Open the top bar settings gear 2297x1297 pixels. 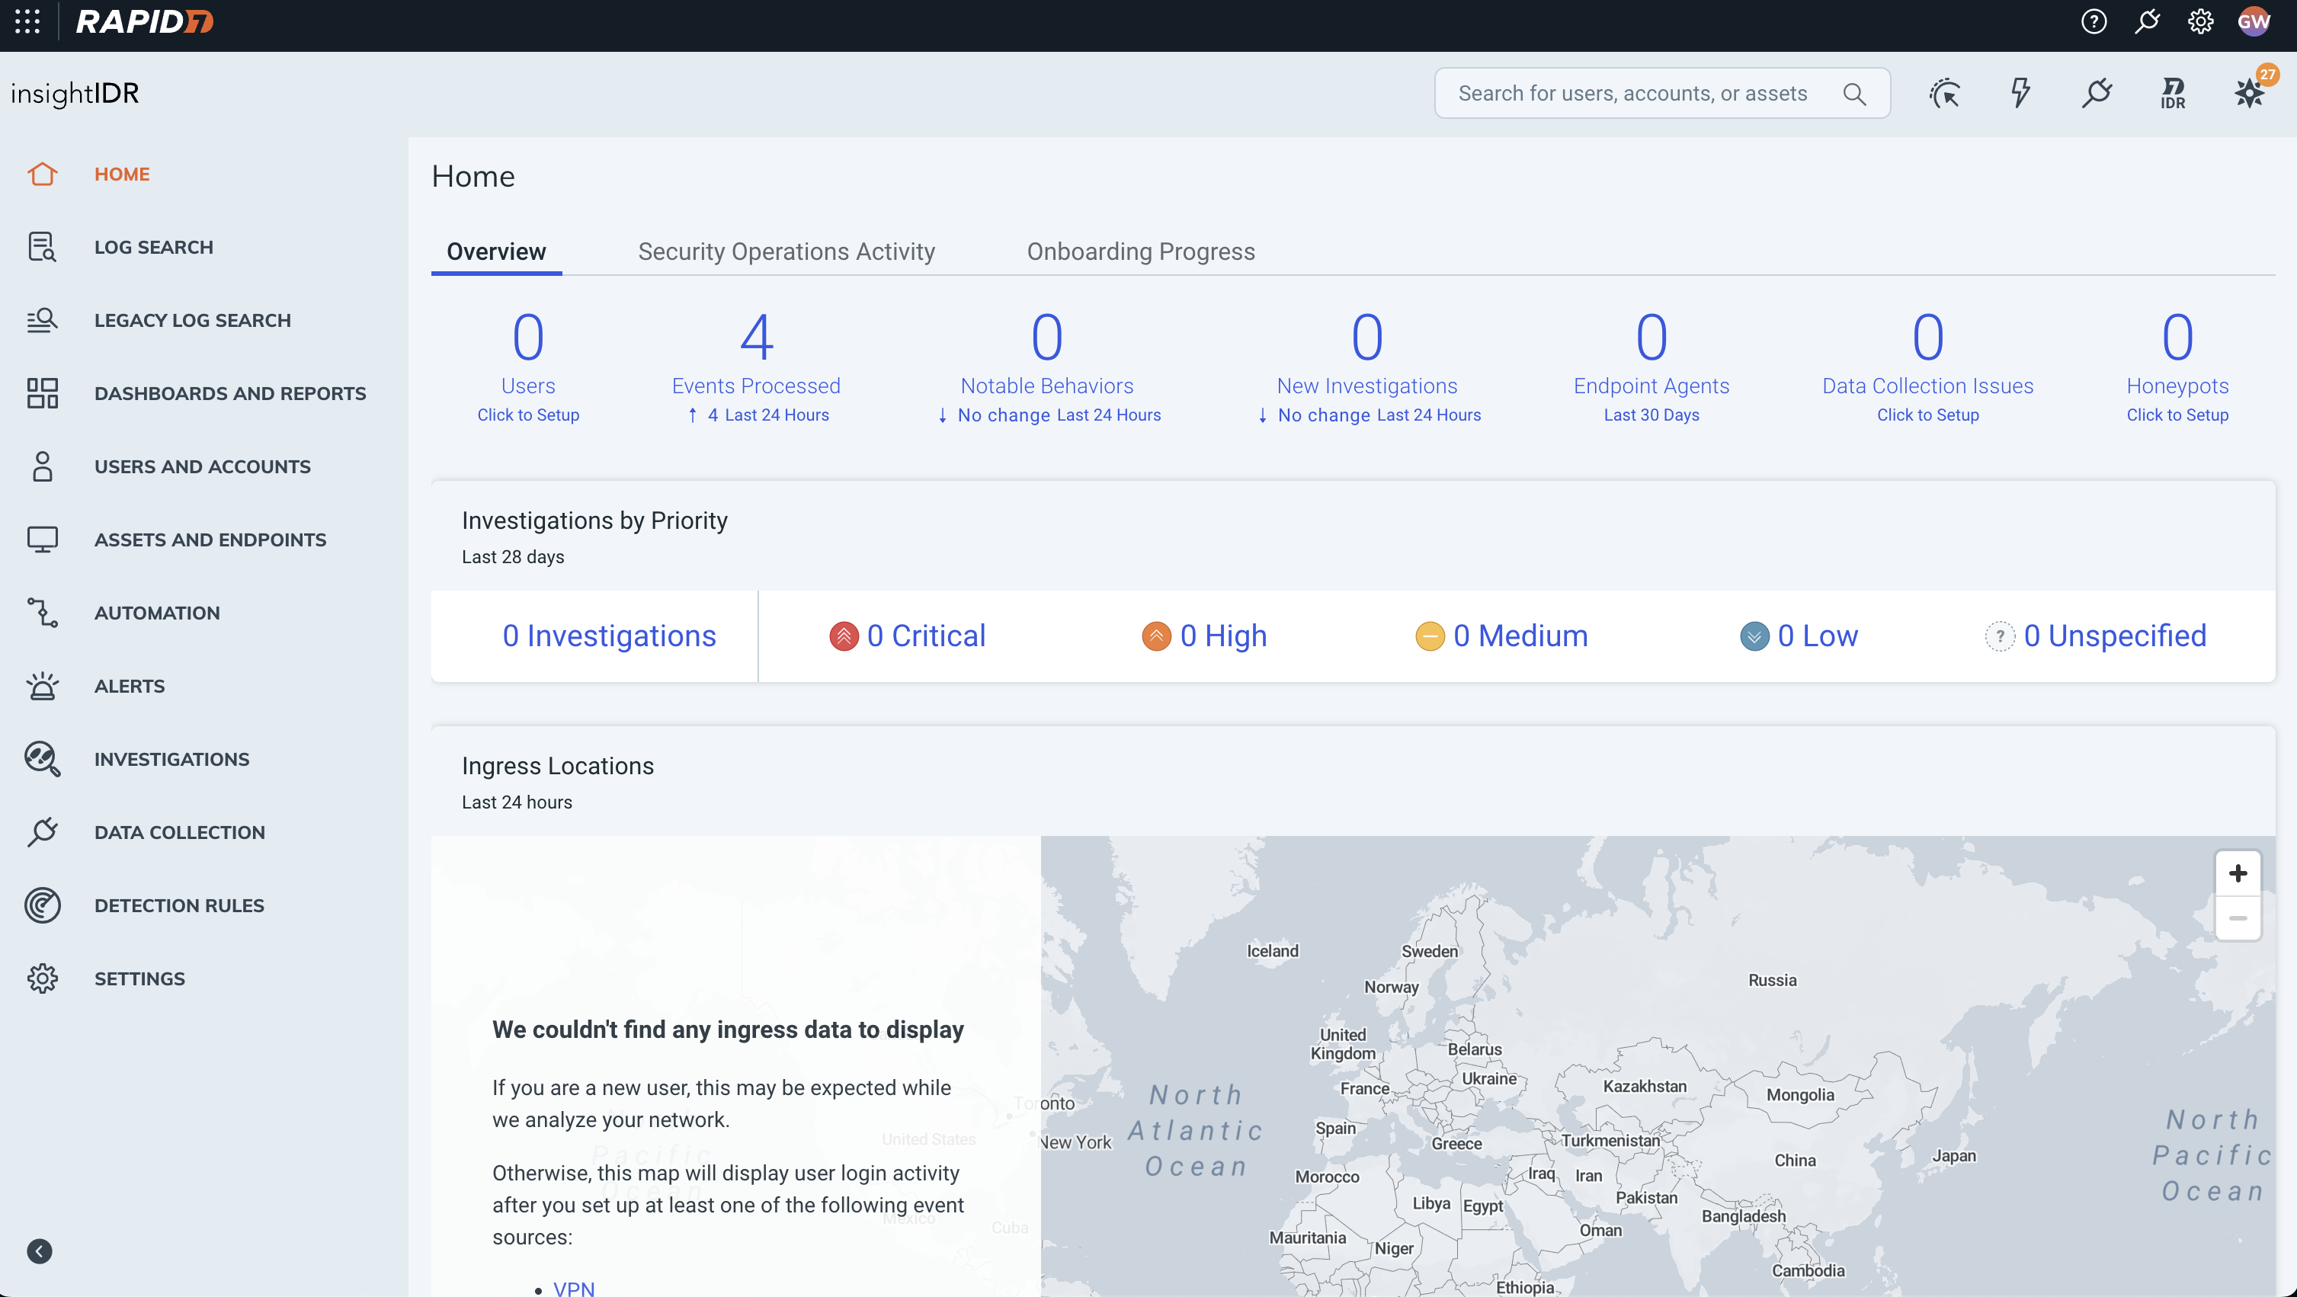(2201, 21)
